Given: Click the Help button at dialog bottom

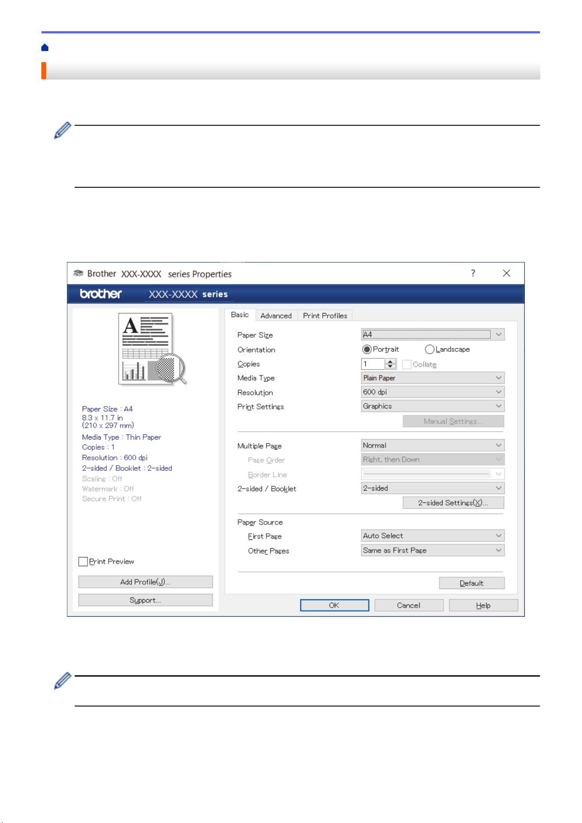Looking at the screenshot, I should click(484, 605).
